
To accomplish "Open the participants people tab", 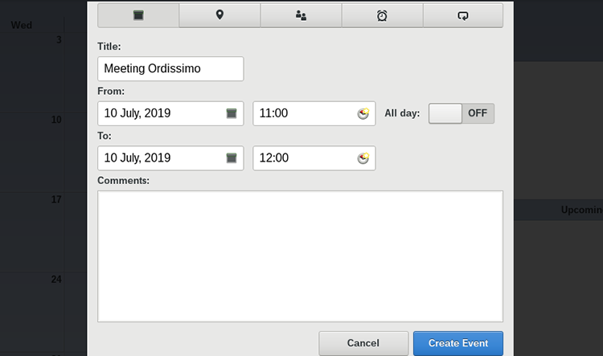I will click(x=301, y=15).
